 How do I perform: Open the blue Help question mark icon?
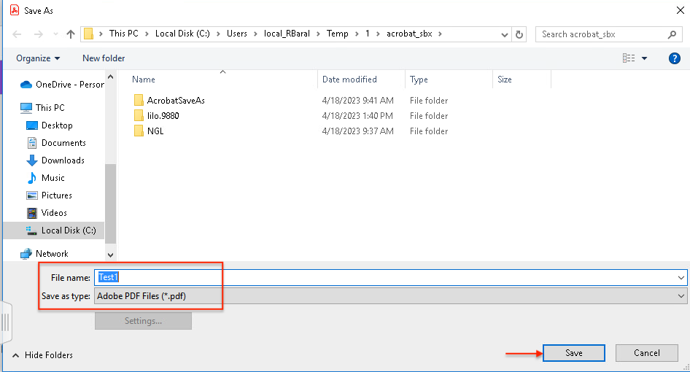674,58
